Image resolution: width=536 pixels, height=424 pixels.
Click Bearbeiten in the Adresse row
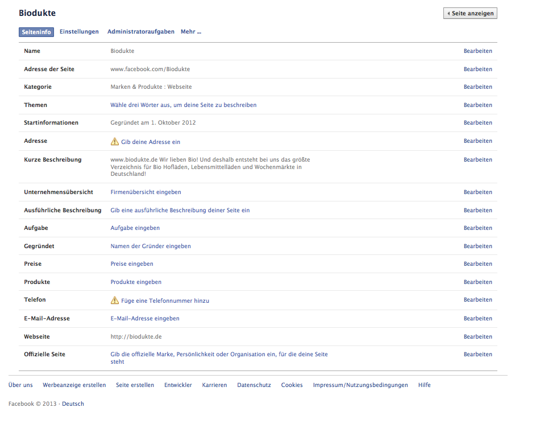477,141
